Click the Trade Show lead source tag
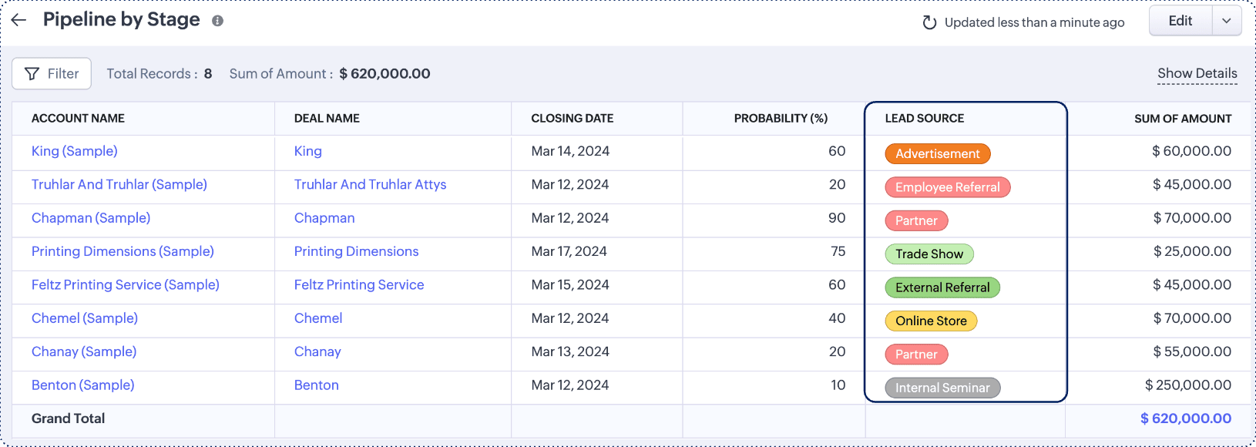Image resolution: width=1256 pixels, height=447 pixels. pyautogui.click(x=929, y=254)
